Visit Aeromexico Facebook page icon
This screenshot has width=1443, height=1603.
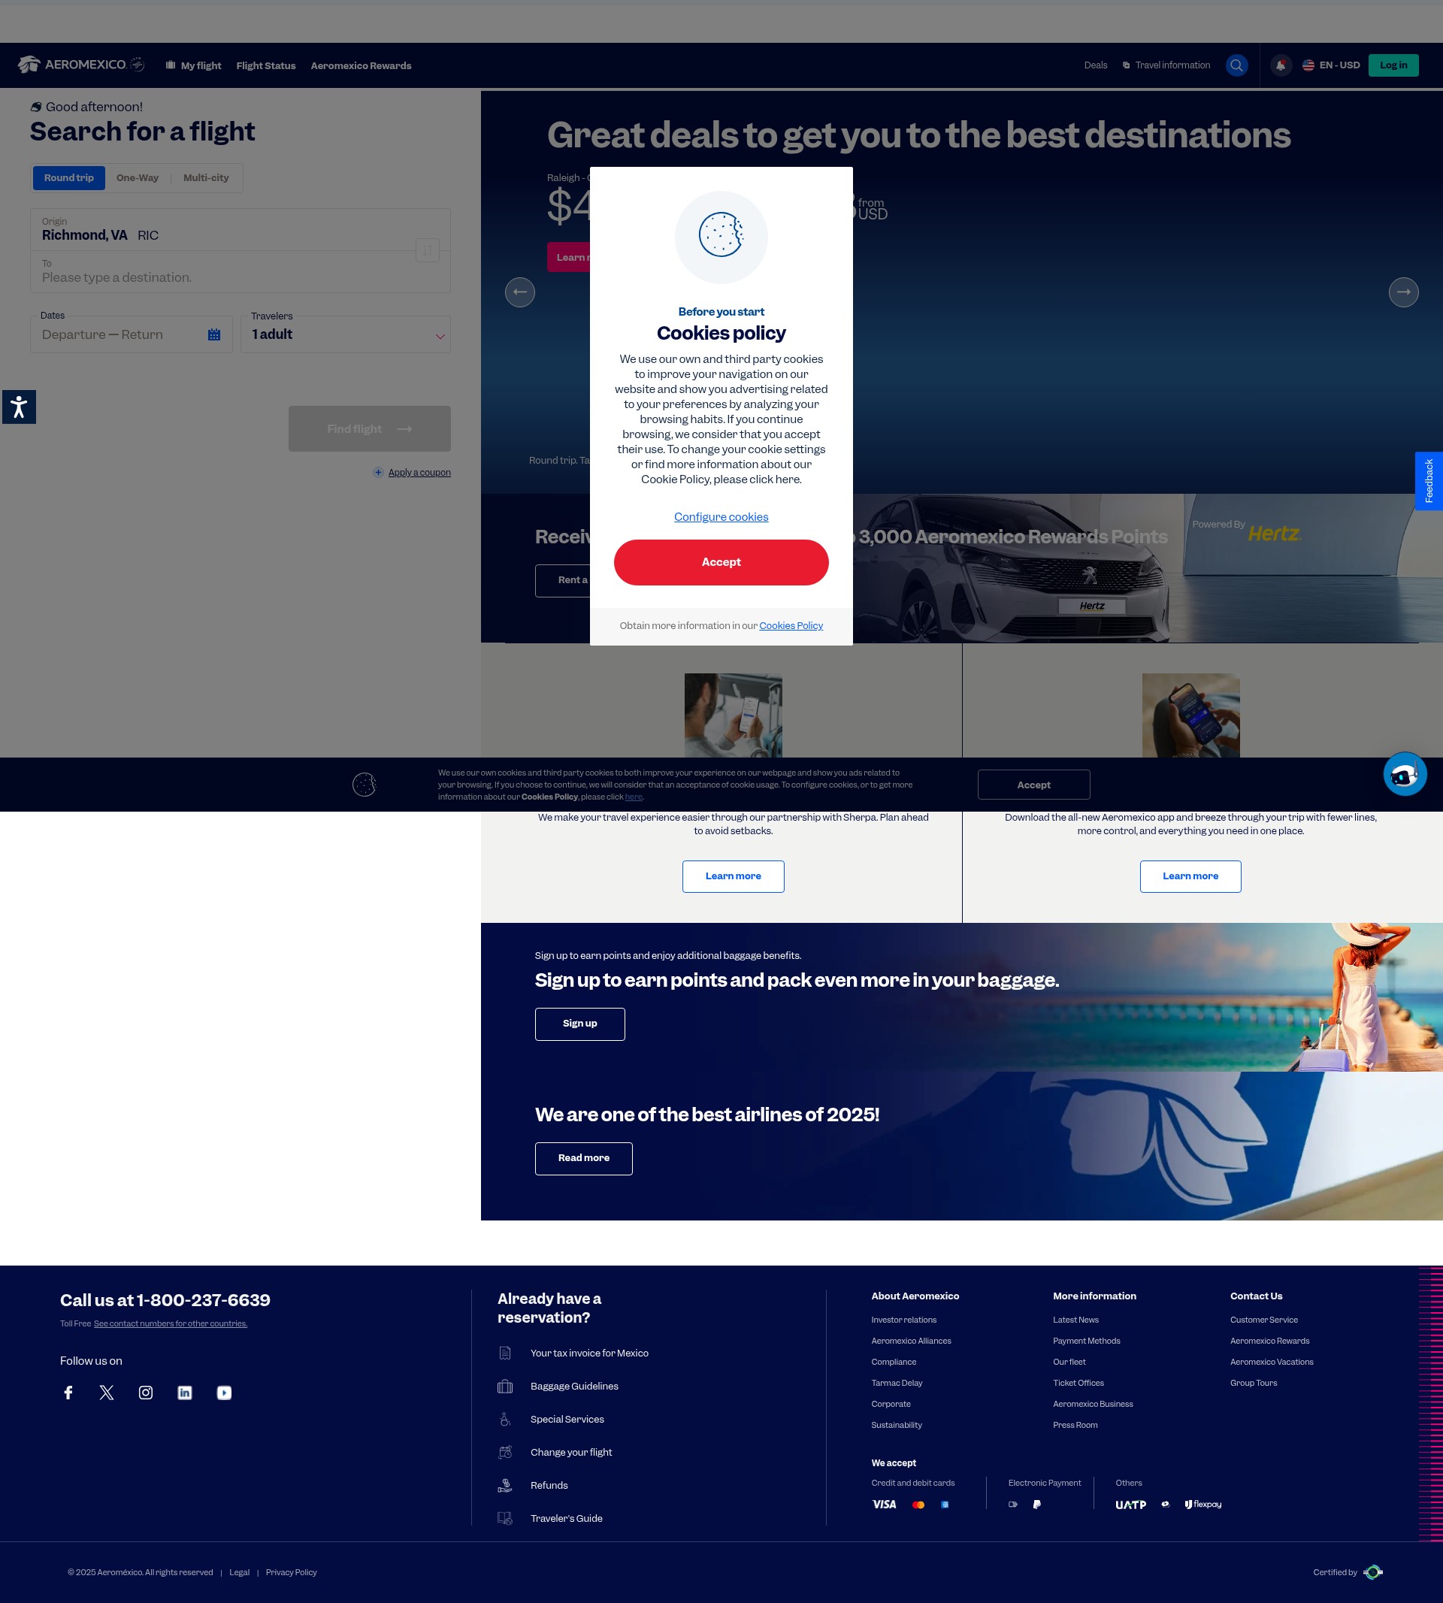point(68,1392)
